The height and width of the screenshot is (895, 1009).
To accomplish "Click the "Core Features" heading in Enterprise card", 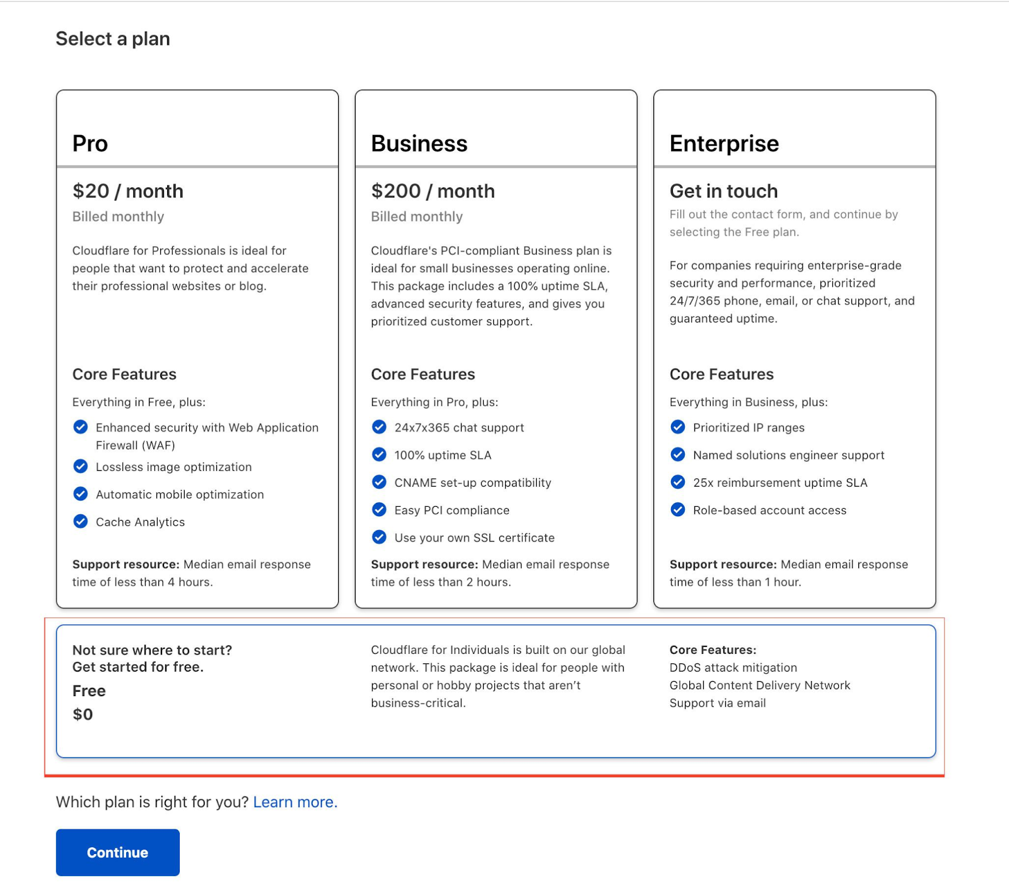I will (721, 374).
